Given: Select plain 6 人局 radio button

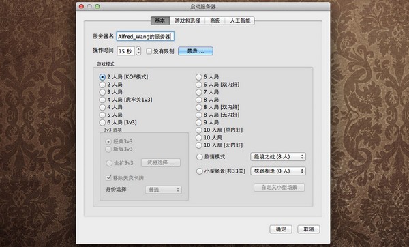Looking at the screenshot, I should (199, 77).
